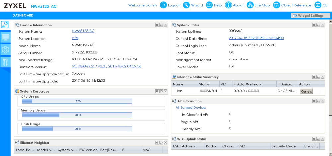Refresh the System Status widget

(318, 25)
